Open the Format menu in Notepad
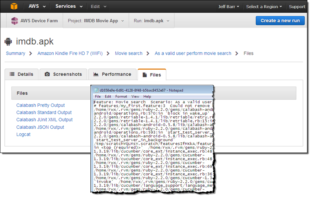The image size is (311, 212). click(121, 96)
